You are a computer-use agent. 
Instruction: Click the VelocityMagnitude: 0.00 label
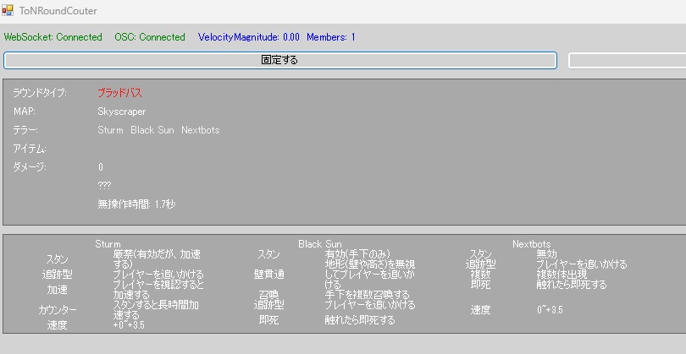tap(248, 37)
